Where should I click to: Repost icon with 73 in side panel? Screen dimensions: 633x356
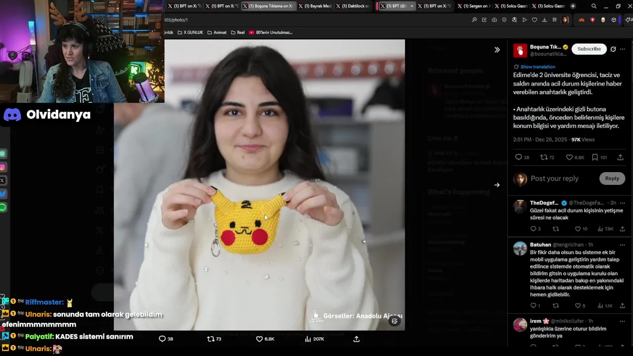tap(543, 157)
